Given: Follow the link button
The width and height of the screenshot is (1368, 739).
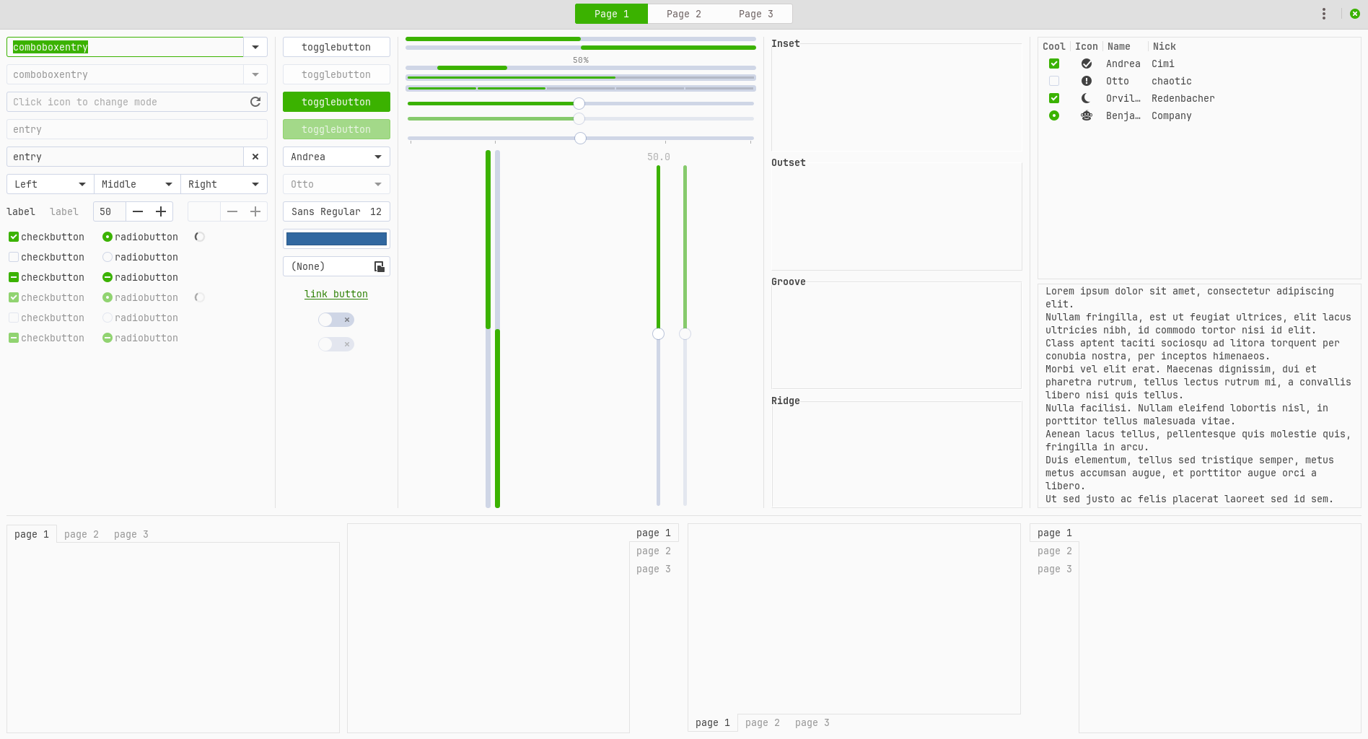Looking at the screenshot, I should click(x=336, y=294).
